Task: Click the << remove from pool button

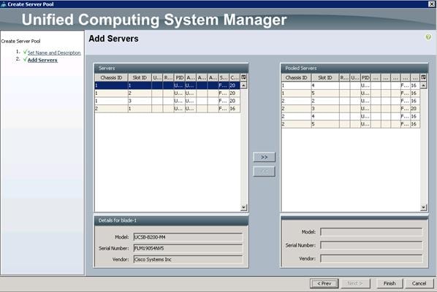Action: pos(265,172)
